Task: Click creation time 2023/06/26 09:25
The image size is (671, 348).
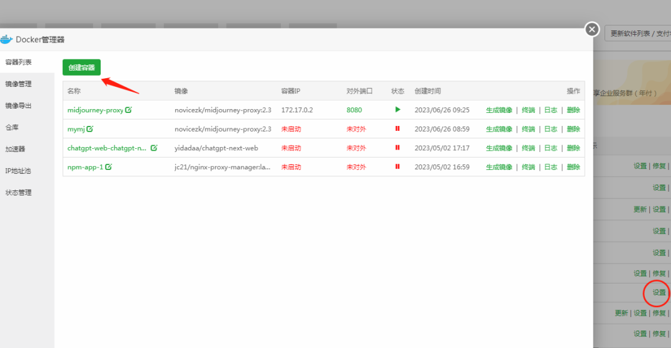Action: coord(442,110)
